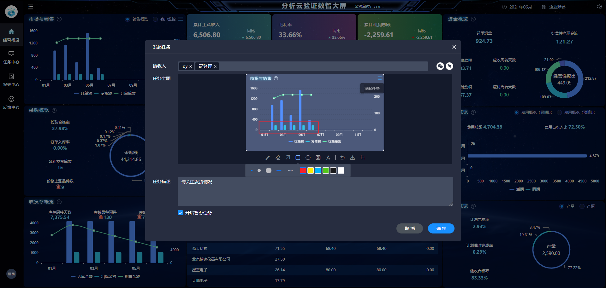
Task: Select the crop tool
Action: pyautogui.click(x=363, y=158)
